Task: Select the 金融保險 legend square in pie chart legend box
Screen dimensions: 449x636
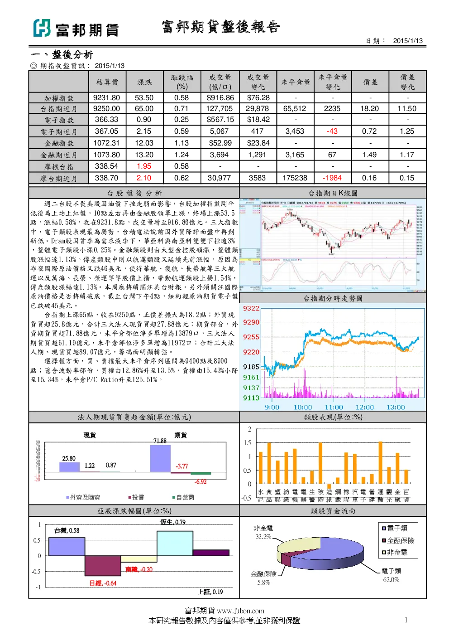Action: coord(384,540)
